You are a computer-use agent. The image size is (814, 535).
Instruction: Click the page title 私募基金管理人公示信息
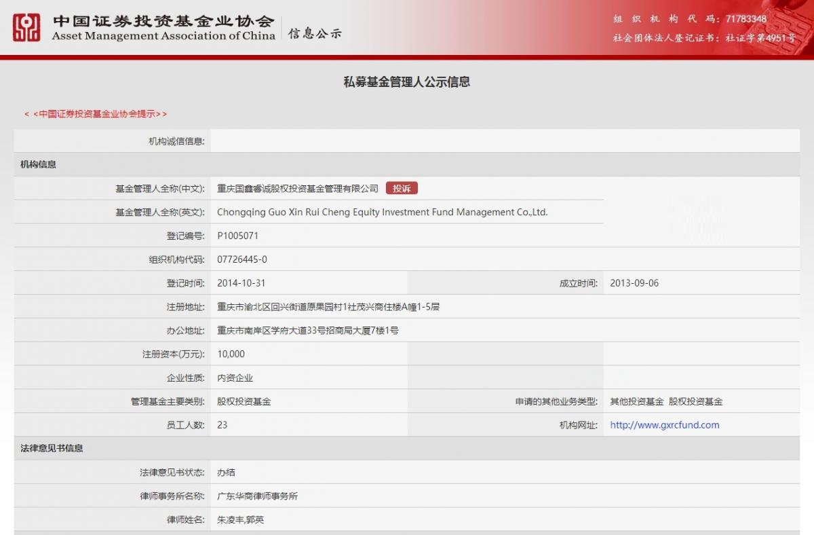point(407,82)
